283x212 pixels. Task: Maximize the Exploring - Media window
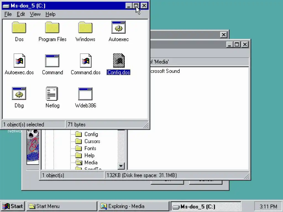237,44
